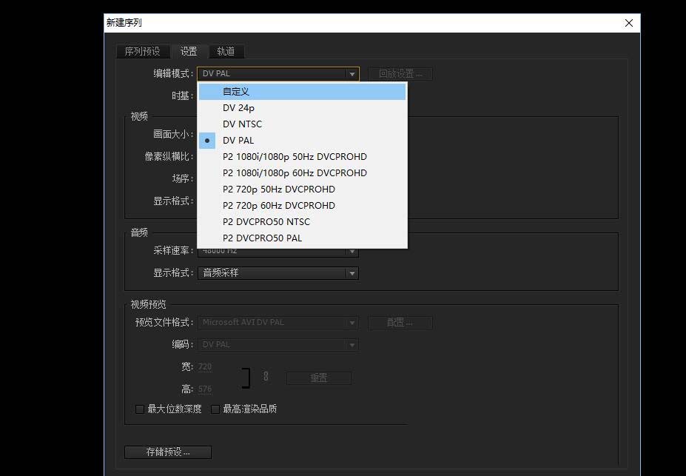
Task: Select 自定义 from the editing mode list
Action: pyautogui.click(x=235, y=90)
